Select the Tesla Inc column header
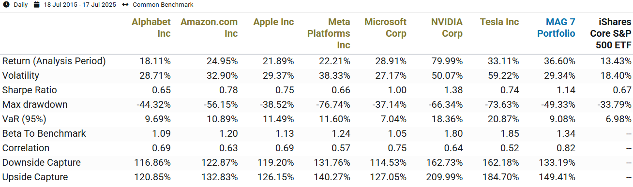This screenshot has height=187, width=633. [499, 22]
